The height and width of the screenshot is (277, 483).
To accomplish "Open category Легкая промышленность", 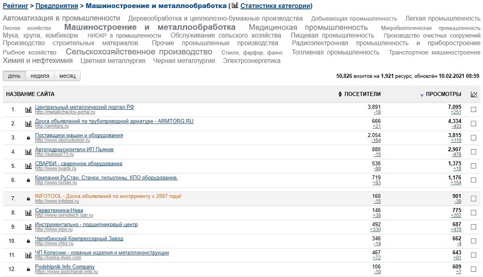I will point(443,19).
